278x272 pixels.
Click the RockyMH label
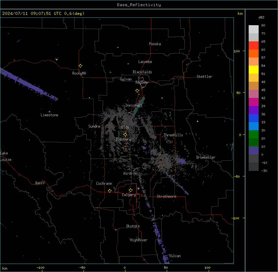pos(79,73)
